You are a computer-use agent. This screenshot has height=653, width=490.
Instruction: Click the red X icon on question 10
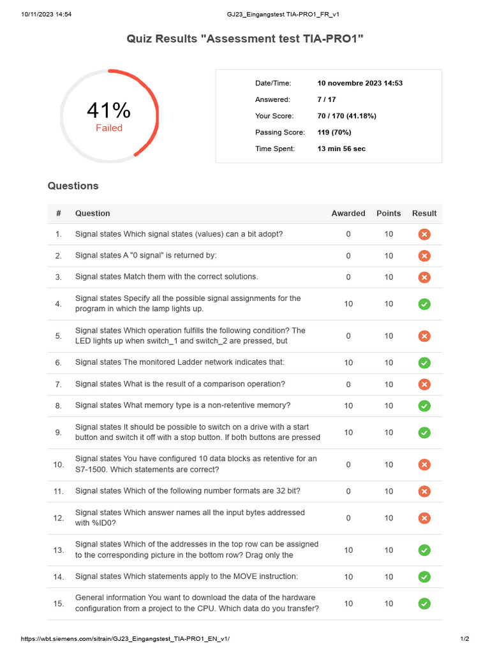pyautogui.click(x=424, y=464)
